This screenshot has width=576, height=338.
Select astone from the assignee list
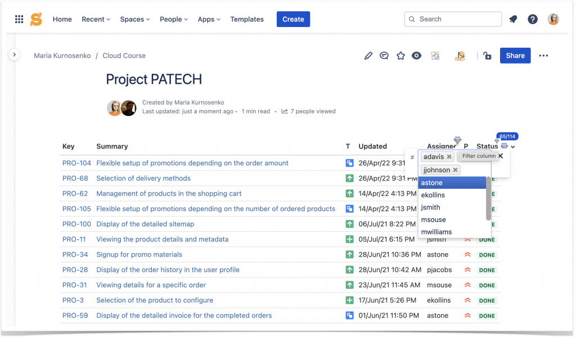pos(432,182)
